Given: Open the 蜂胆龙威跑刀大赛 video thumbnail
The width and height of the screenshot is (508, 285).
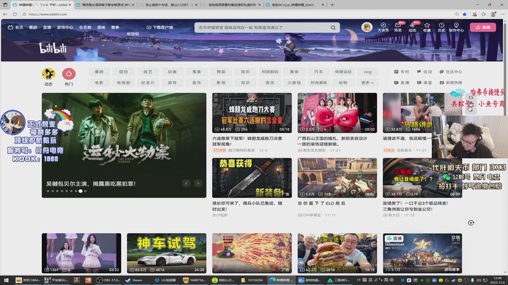Looking at the screenshot, I should pos(251,113).
